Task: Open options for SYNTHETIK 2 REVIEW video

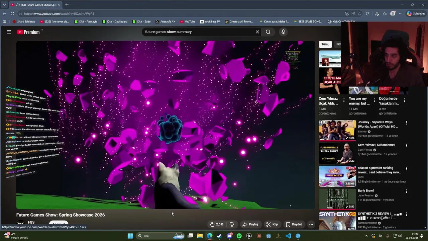Action: pos(407,214)
